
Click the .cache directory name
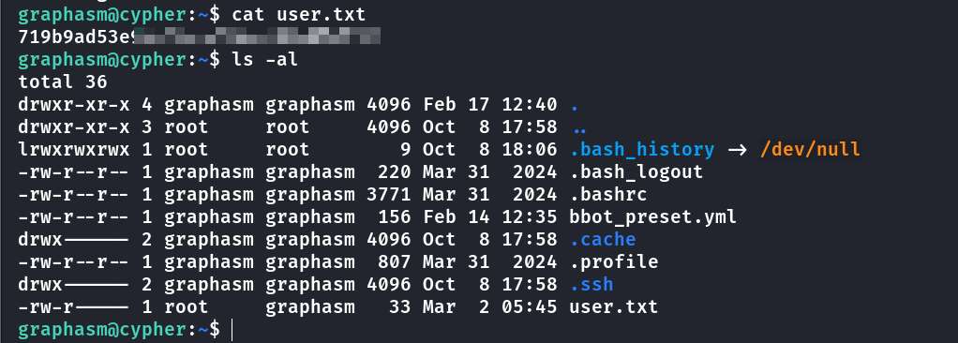603,240
